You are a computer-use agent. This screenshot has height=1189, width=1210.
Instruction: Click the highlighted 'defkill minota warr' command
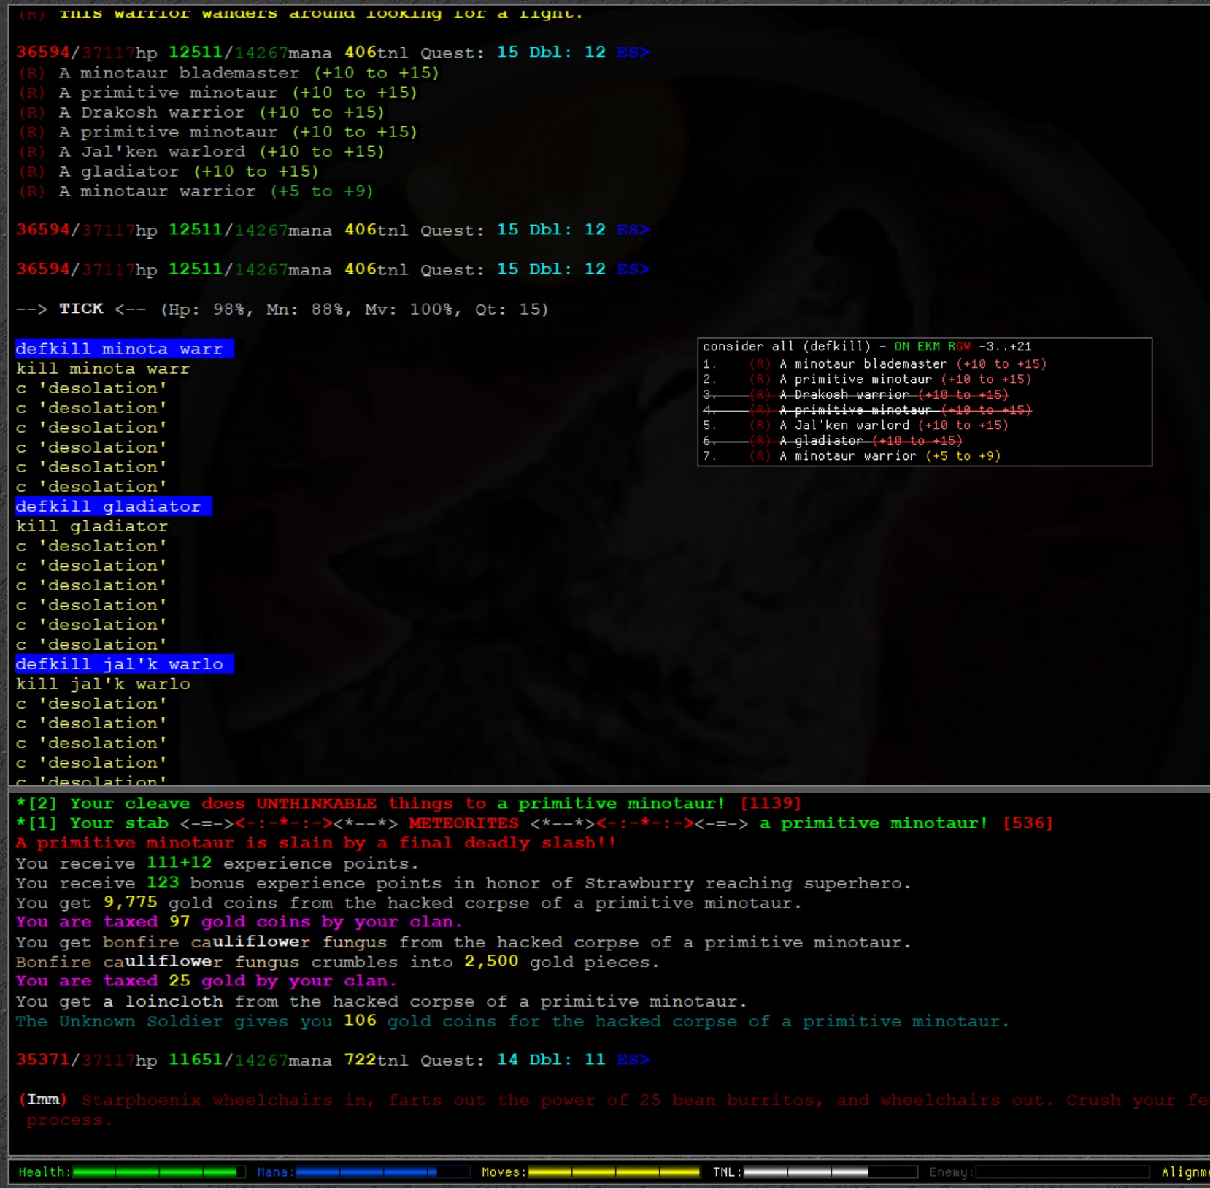click(x=123, y=349)
